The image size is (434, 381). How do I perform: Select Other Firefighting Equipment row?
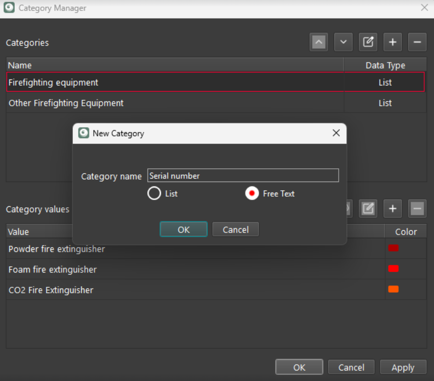coord(175,103)
